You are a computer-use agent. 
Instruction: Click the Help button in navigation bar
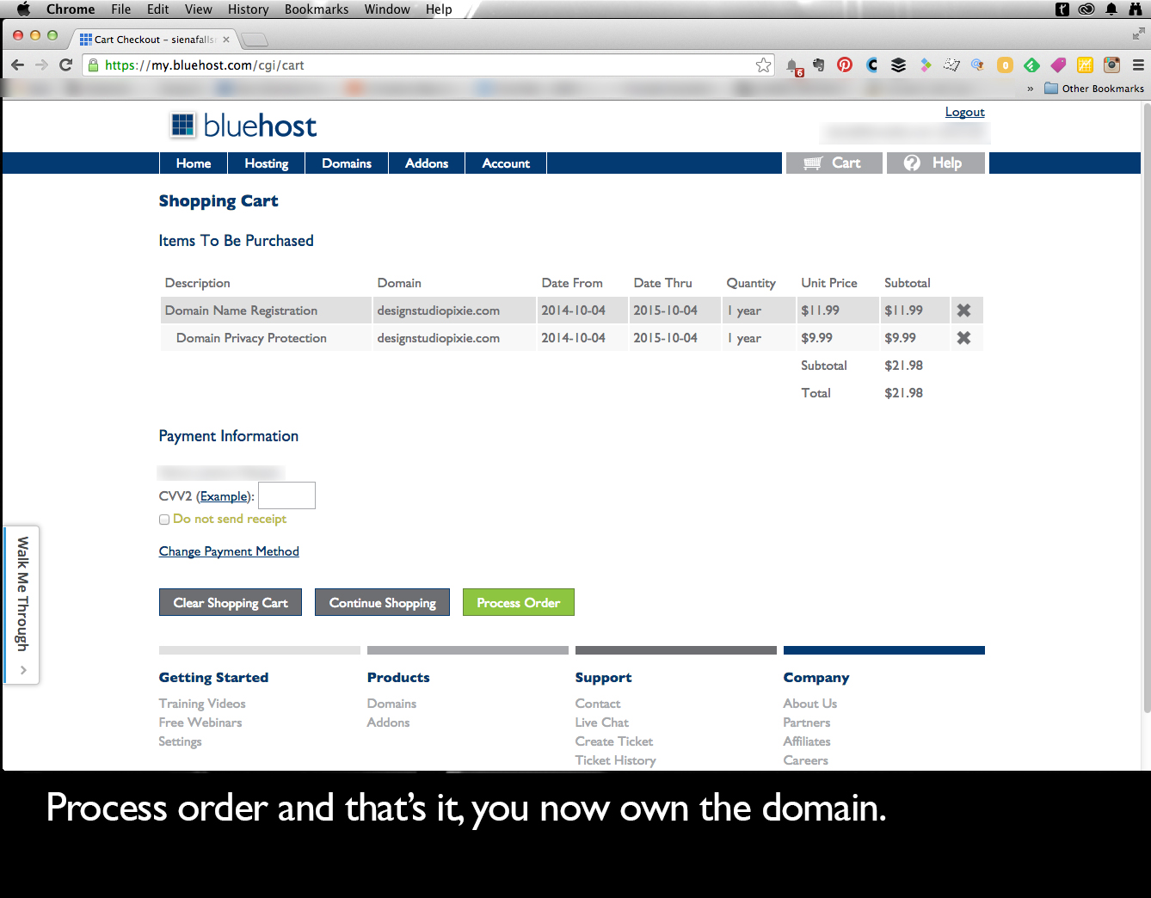[x=935, y=163]
